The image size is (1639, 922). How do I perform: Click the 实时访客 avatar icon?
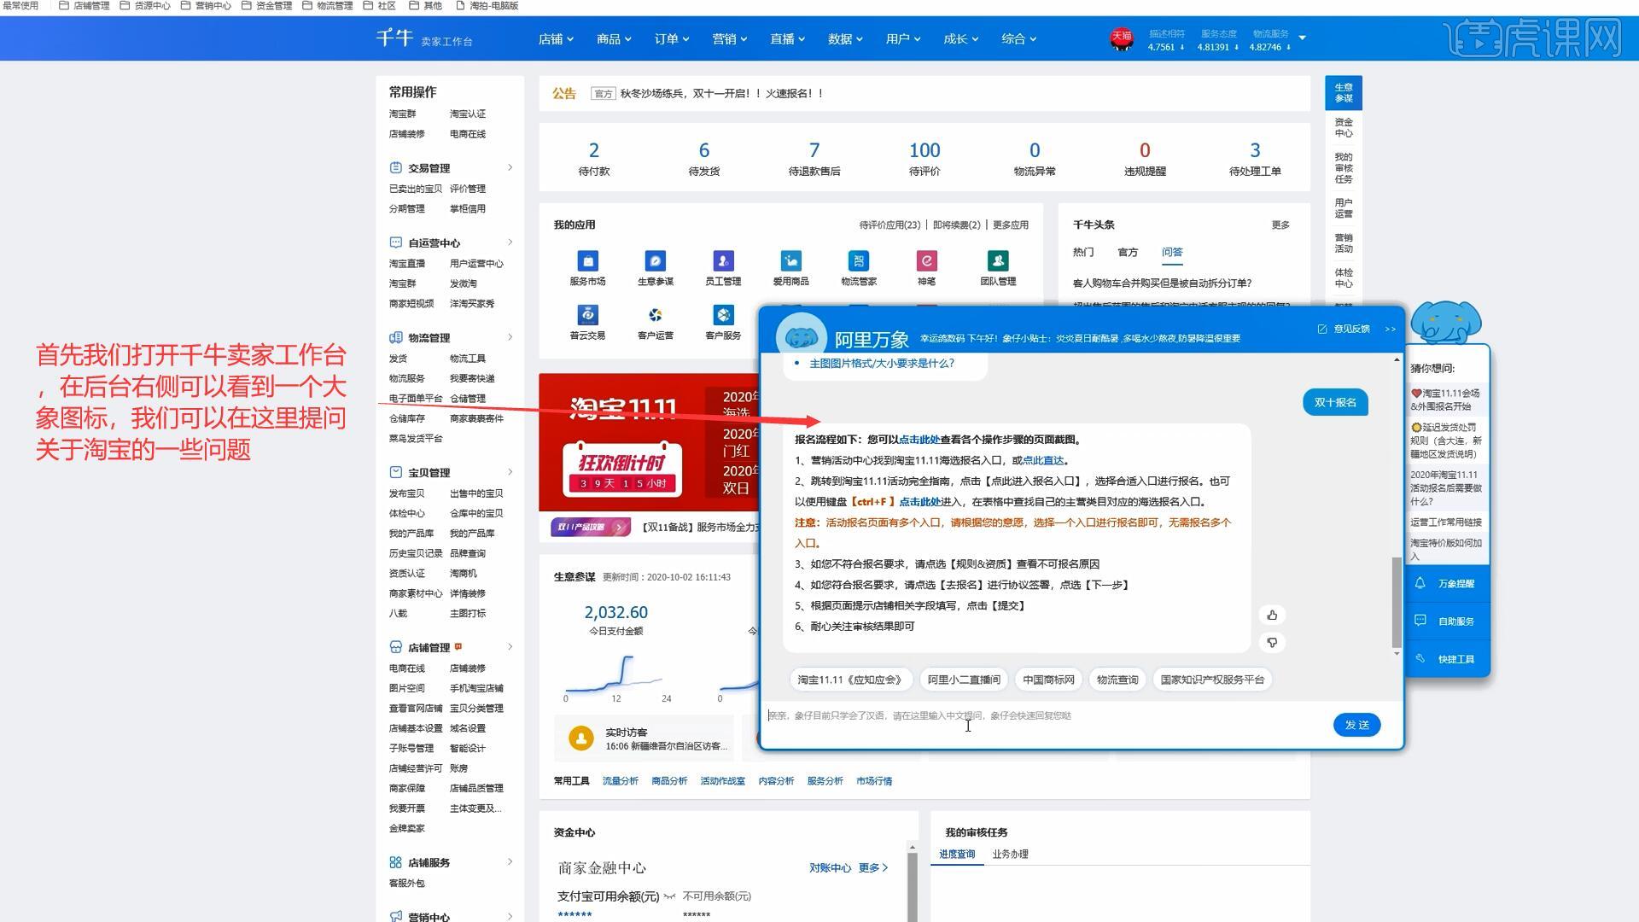click(x=581, y=738)
